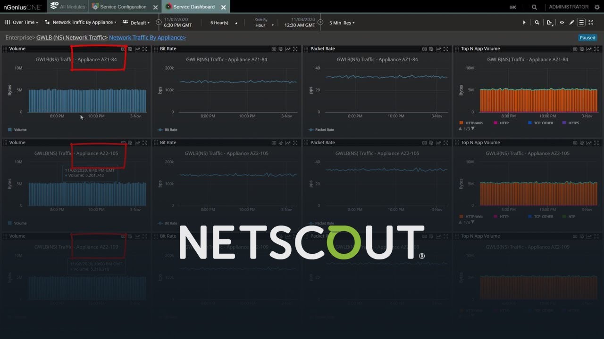The image size is (604, 339).
Task: Click the Paused status badge
Action: tap(587, 38)
